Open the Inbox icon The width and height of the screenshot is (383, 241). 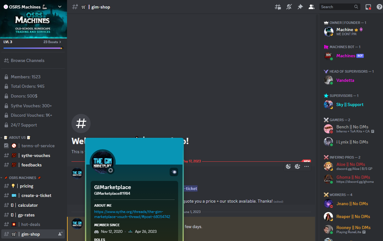pyautogui.click(x=368, y=7)
